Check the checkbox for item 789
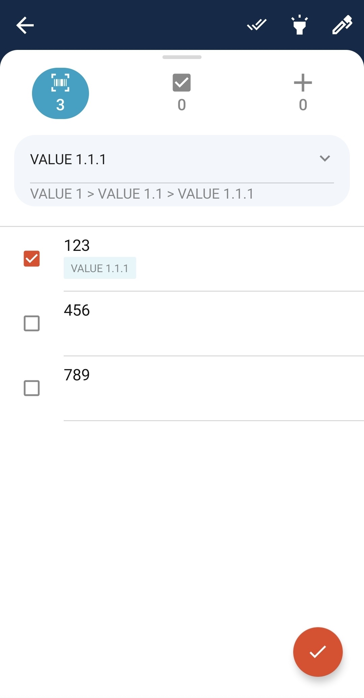The width and height of the screenshot is (364, 698). coord(32,388)
